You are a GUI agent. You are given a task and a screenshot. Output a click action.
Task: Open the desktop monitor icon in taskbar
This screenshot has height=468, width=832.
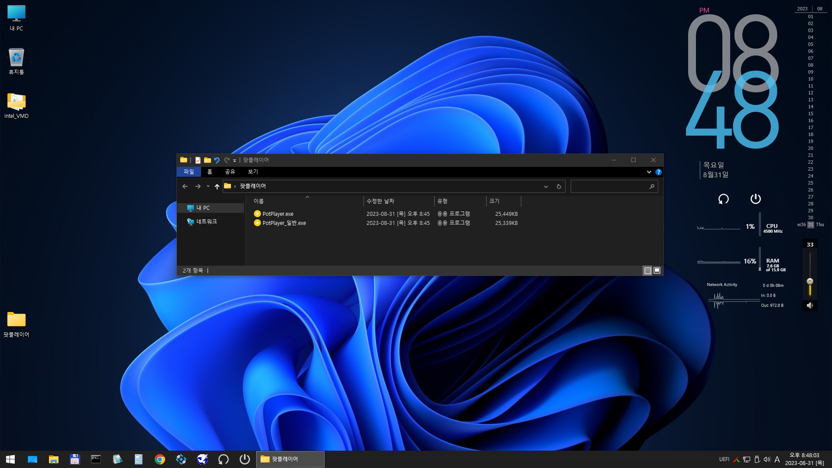(x=32, y=459)
